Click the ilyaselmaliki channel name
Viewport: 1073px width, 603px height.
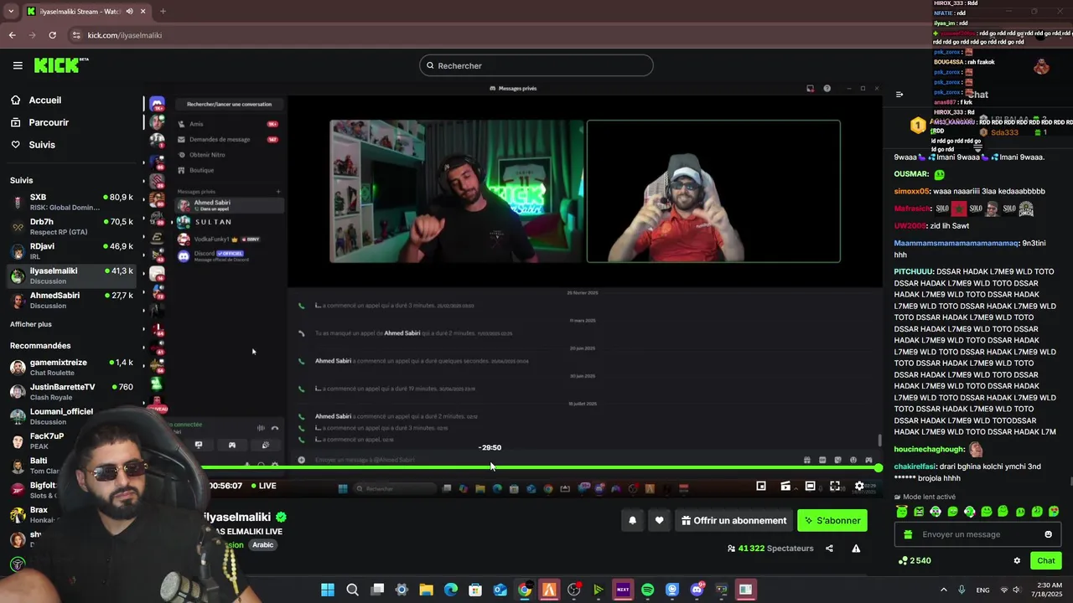(237, 517)
